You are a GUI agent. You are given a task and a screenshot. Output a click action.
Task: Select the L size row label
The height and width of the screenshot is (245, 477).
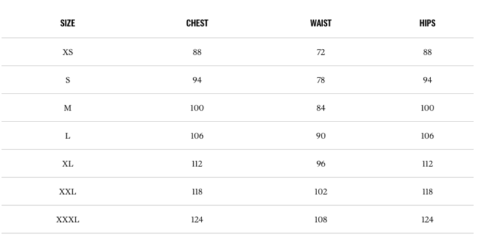67,136
